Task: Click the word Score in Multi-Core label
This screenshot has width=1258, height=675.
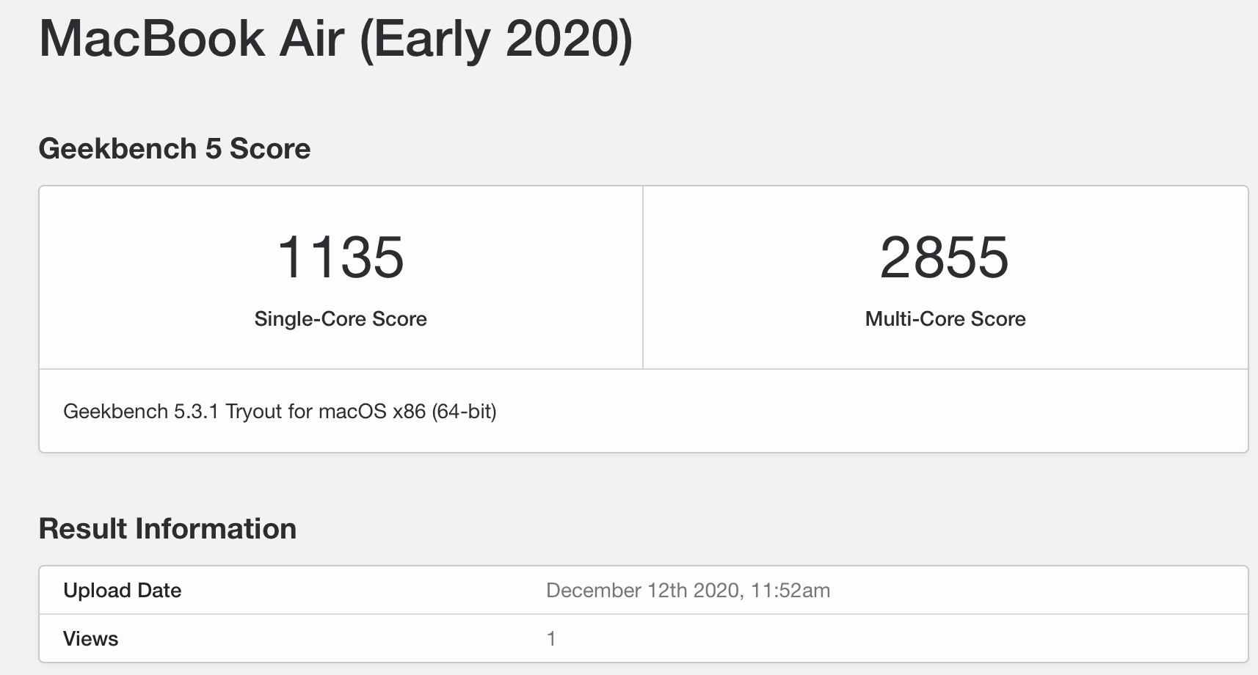Action: click(998, 319)
